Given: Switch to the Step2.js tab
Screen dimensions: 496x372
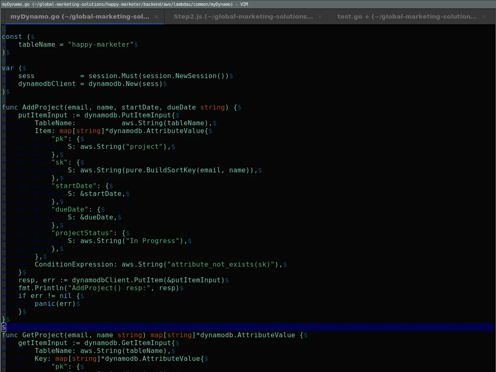Looking at the screenshot, I should 243,17.
